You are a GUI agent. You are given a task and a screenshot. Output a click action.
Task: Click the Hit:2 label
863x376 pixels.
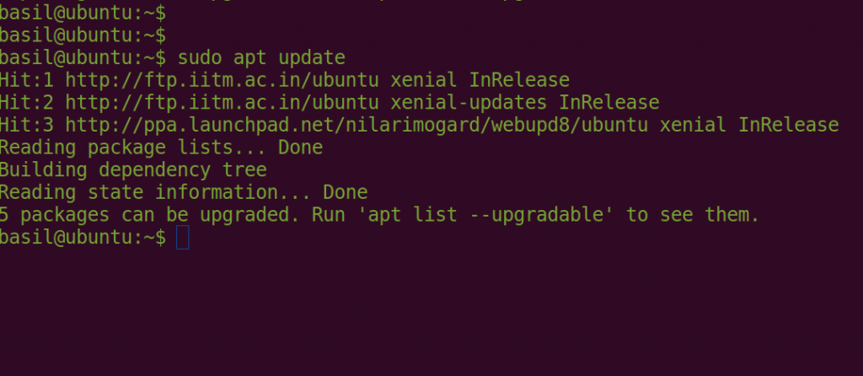click(26, 103)
